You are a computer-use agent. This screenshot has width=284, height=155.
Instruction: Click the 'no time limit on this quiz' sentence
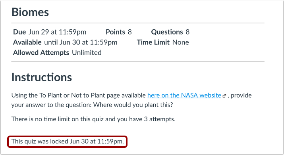click(93, 119)
